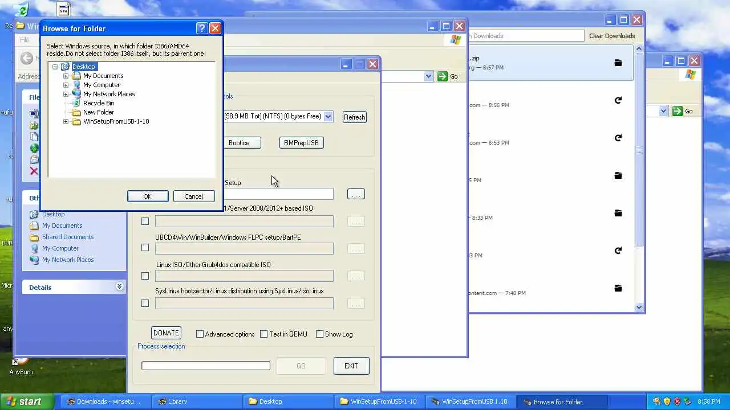Click Search Downloads field
The height and width of the screenshot is (410, 730).
[x=526, y=36]
